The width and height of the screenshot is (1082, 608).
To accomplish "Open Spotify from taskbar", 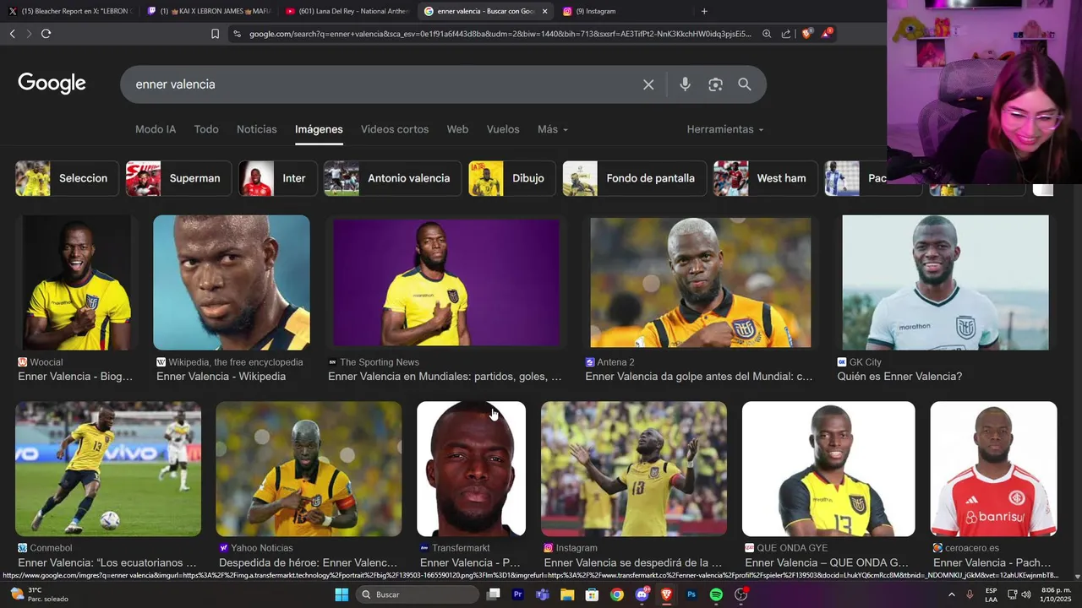I will point(716,594).
